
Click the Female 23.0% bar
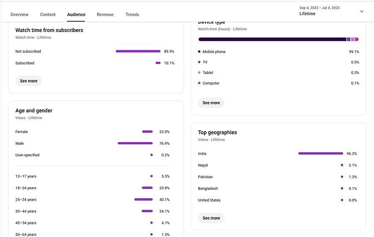pos(147,131)
